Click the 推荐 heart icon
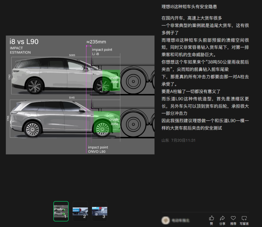This screenshot has height=227, width=262. pyautogui.click(x=233, y=218)
